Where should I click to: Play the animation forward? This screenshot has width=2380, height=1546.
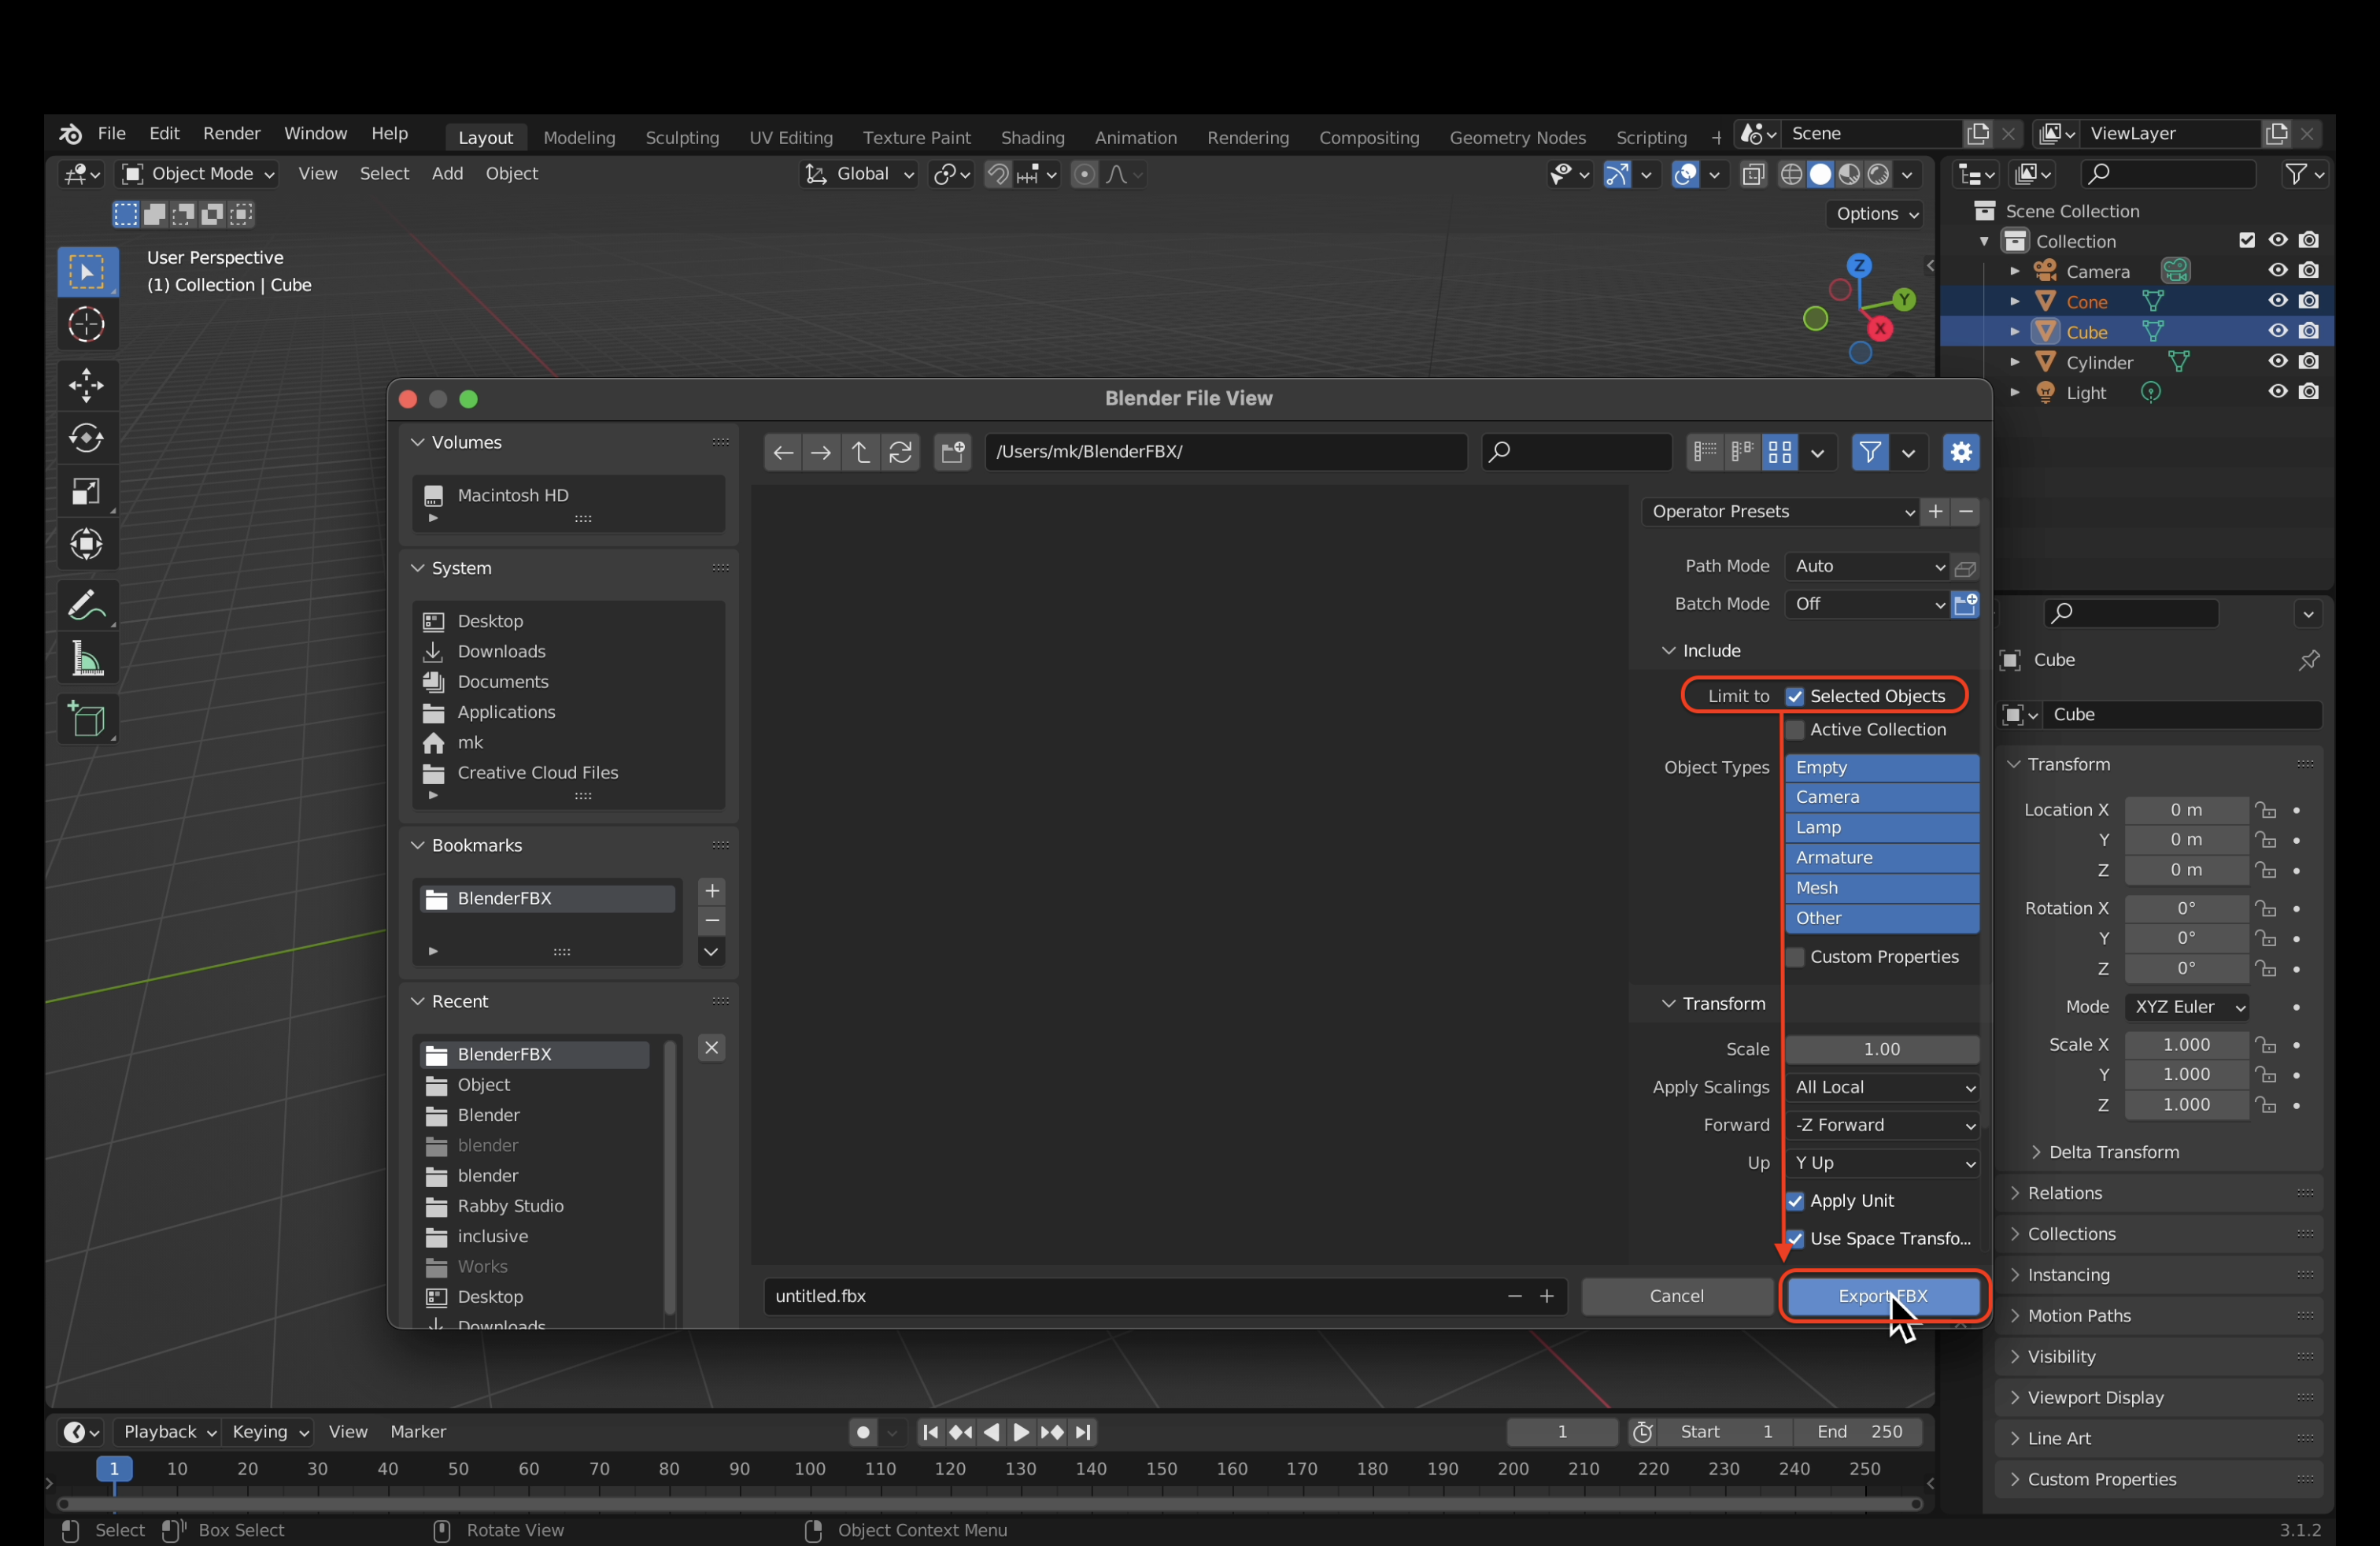click(1021, 1432)
